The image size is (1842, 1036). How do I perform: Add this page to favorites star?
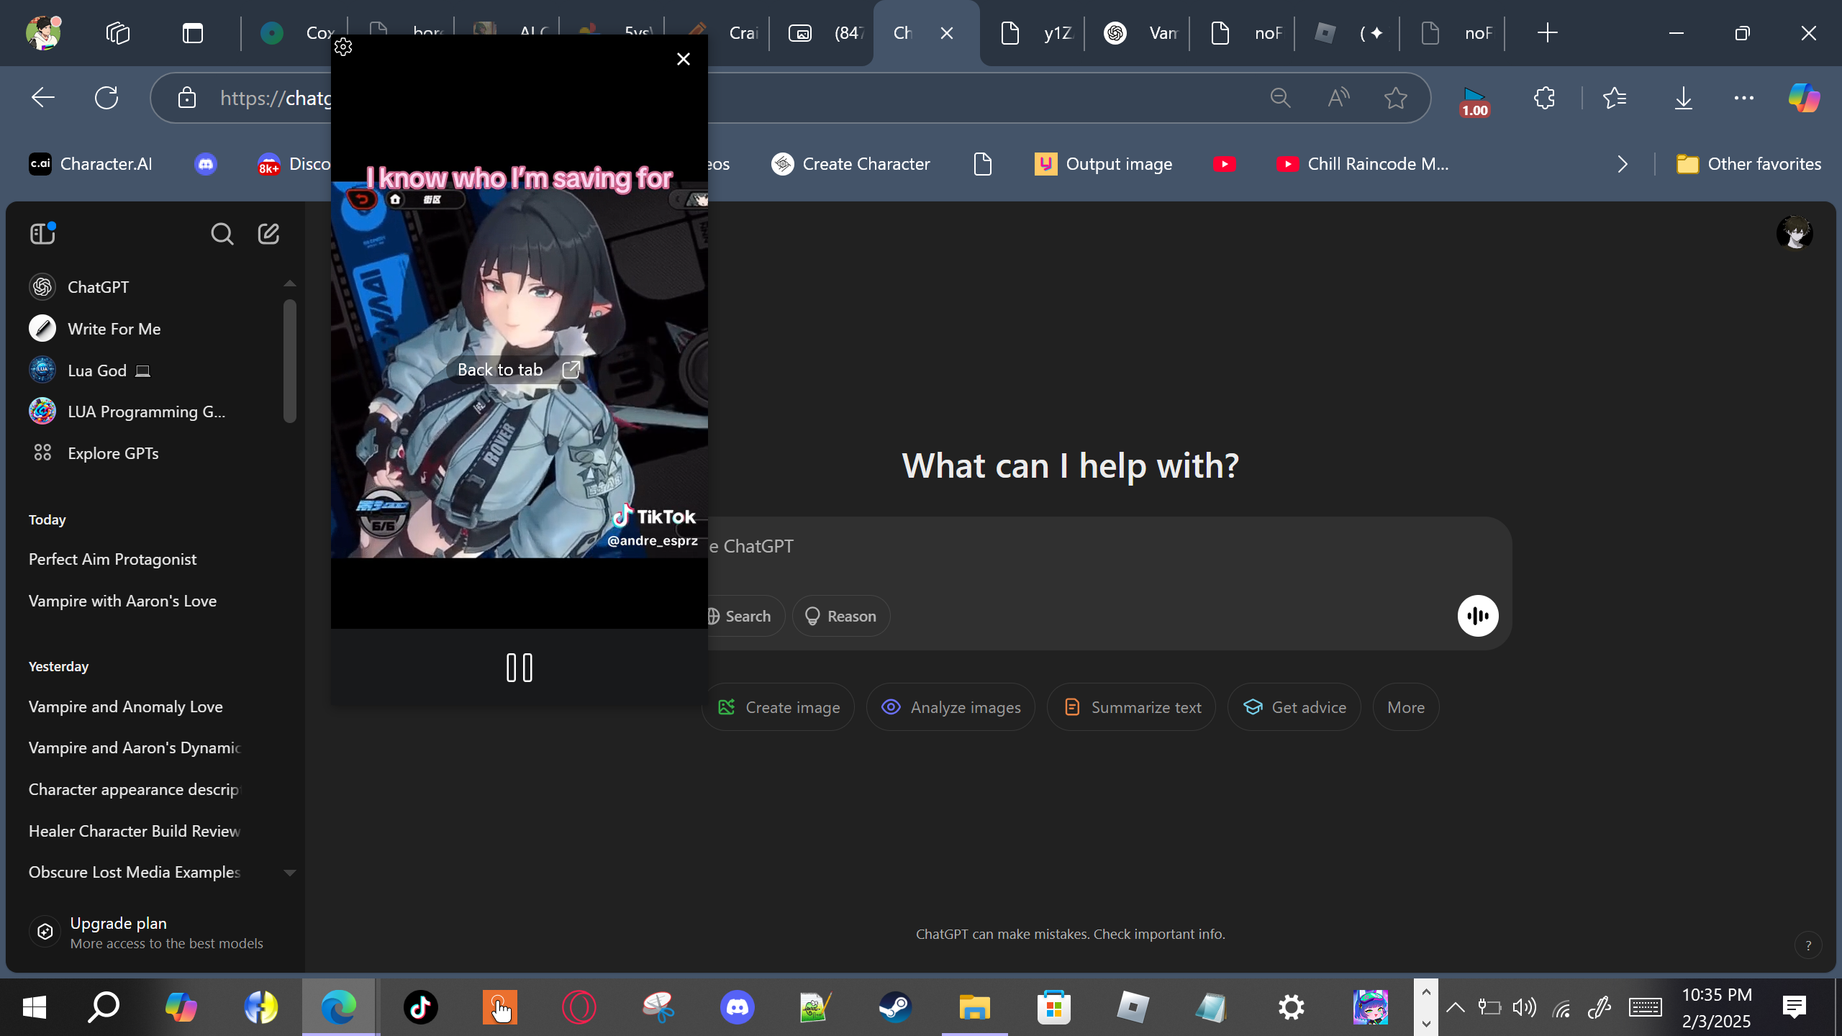click(x=1396, y=98)
